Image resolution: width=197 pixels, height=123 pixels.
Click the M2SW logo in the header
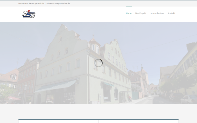[x=29, y=14]
